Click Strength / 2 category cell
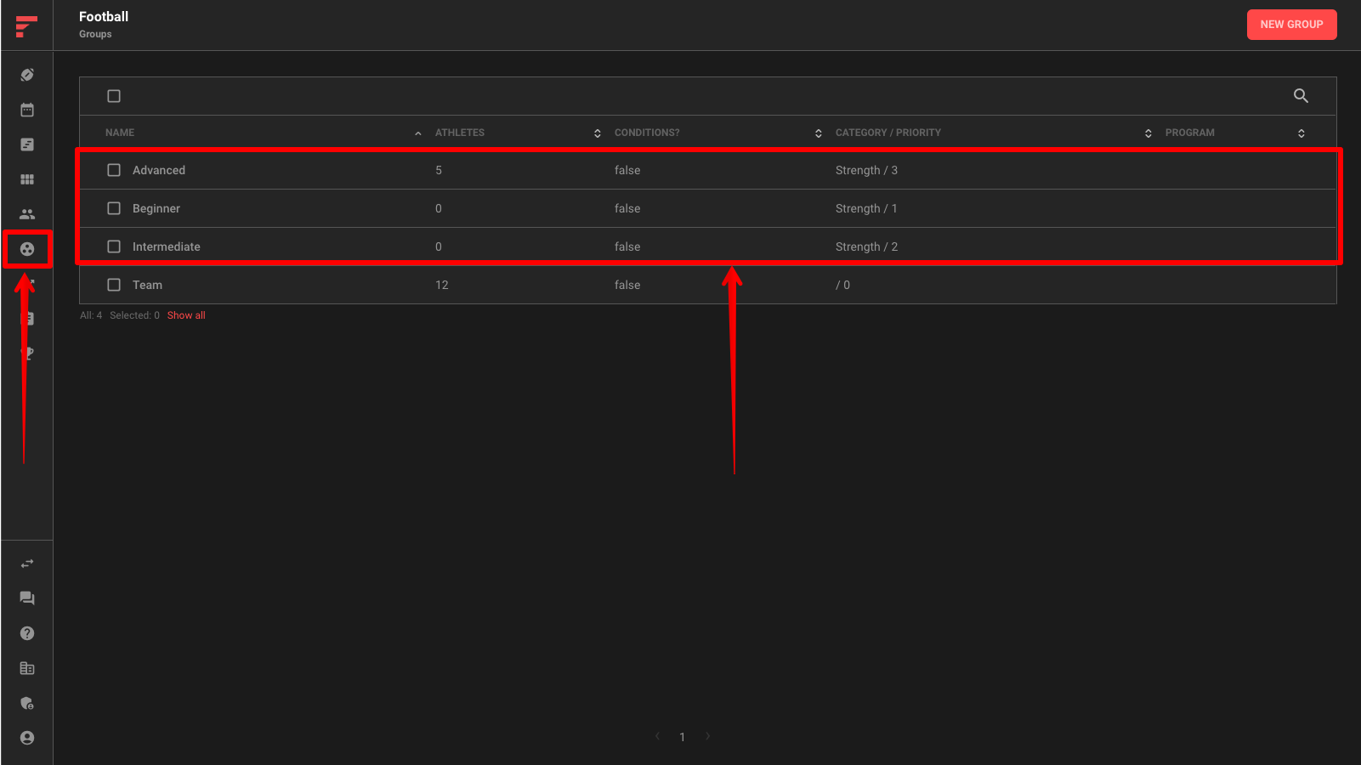 click(x=866, y=246)
